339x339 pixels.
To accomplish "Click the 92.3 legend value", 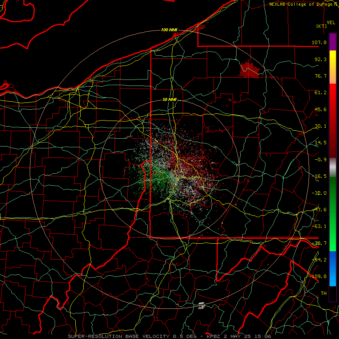I will tap(321, 59).
